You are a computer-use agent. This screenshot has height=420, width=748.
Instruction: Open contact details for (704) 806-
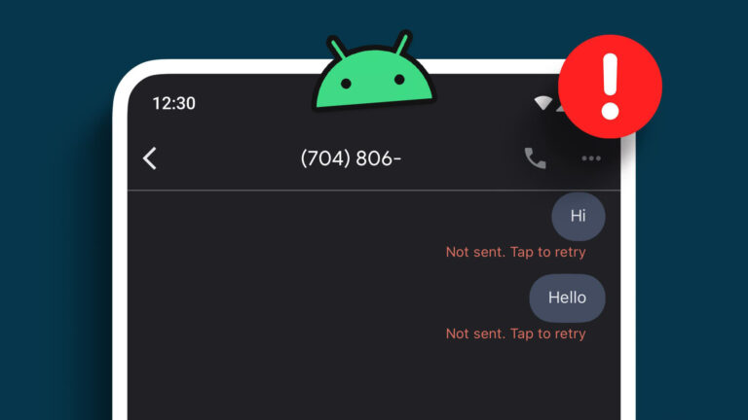[x=351, y=158]
